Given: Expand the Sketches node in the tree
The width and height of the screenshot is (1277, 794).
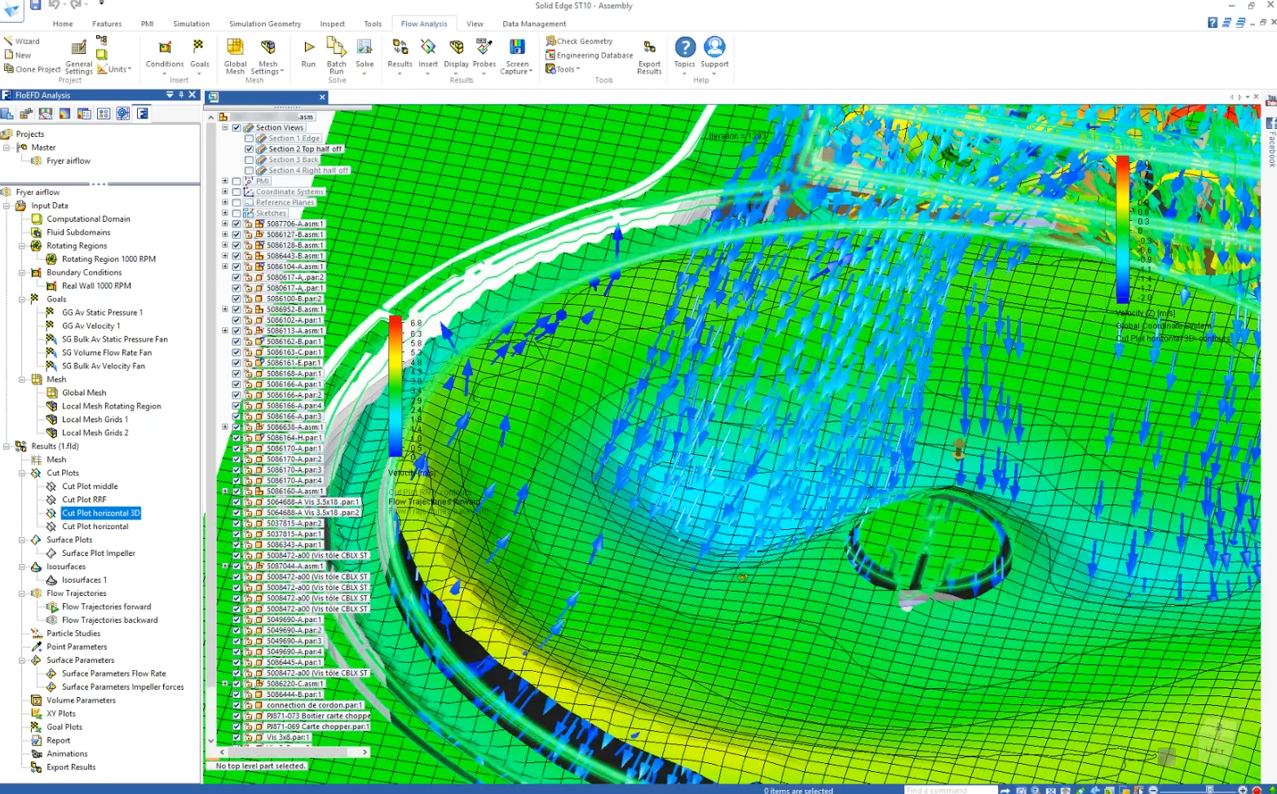Looking at the screenshot, I should click(225, 212).
